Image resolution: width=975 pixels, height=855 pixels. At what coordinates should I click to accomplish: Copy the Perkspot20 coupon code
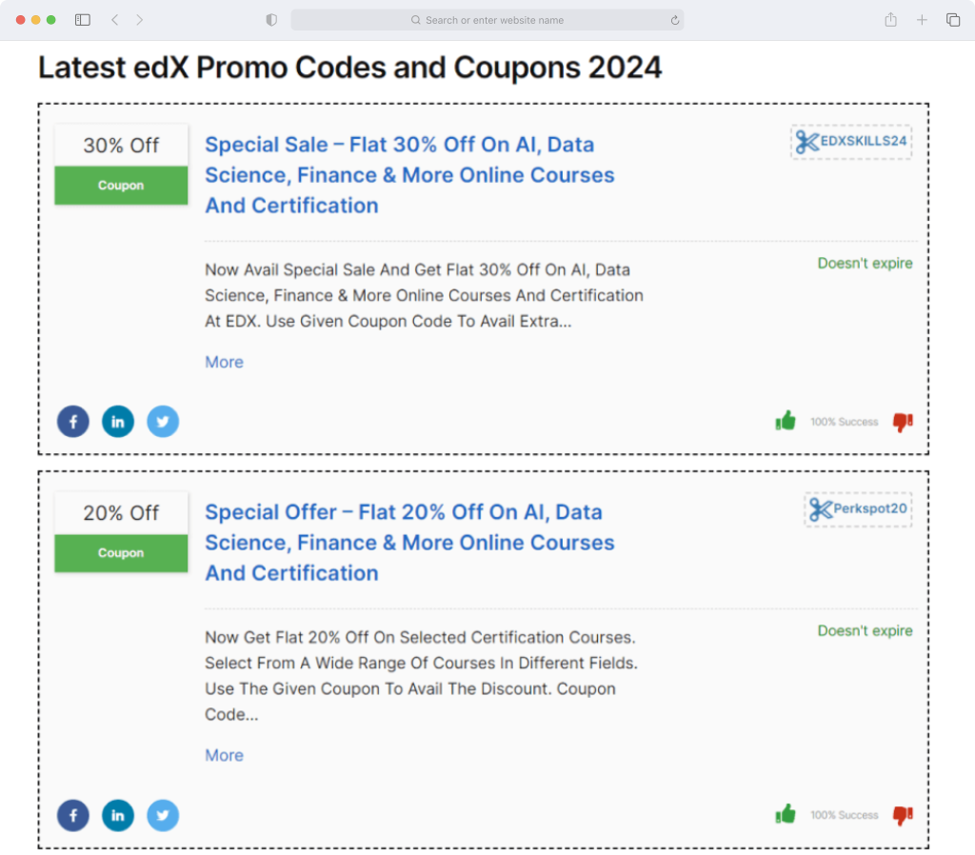pos(858,509)
